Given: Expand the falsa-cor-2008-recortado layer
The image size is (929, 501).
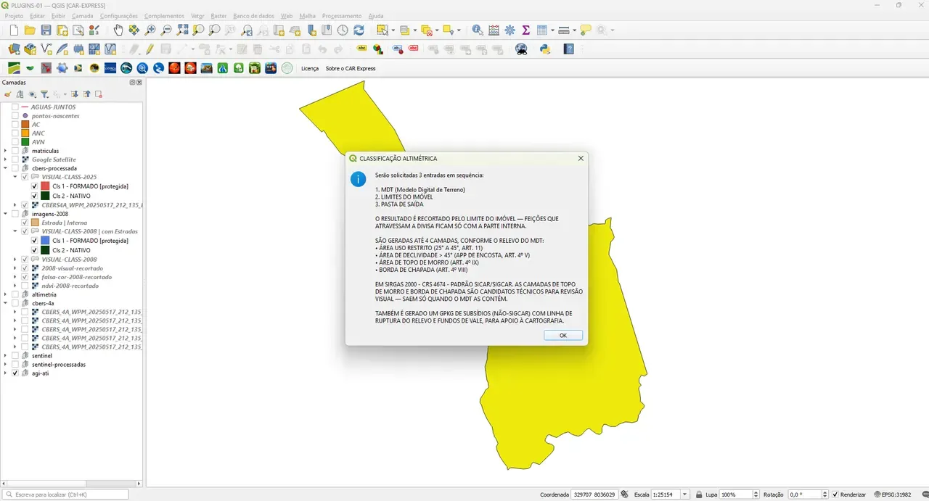Looking at the screenshot, I should [x=15, y=277].
